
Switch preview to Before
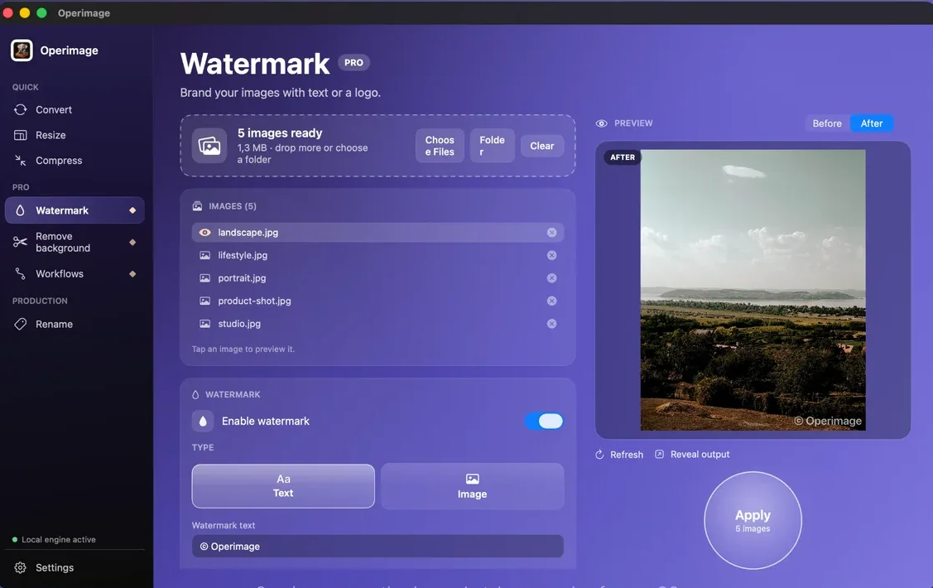(x=827, y=123)
